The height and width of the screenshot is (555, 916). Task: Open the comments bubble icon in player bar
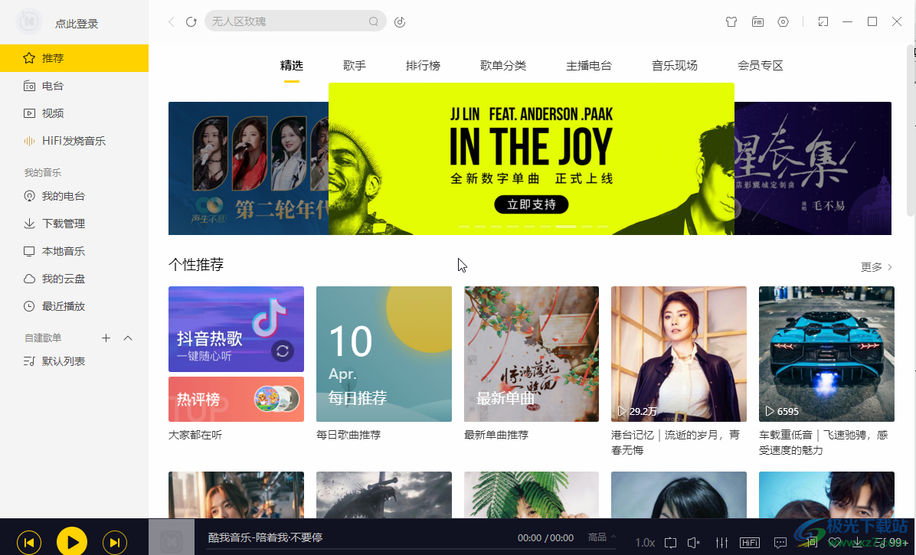(x=780, y=542)
